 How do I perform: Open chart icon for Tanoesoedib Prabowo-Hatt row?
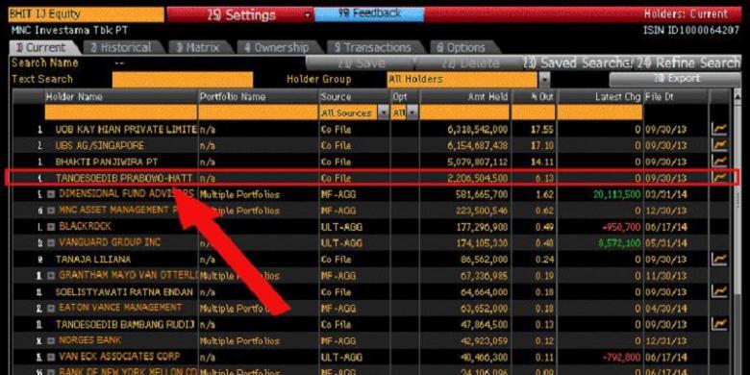(719, 178)
